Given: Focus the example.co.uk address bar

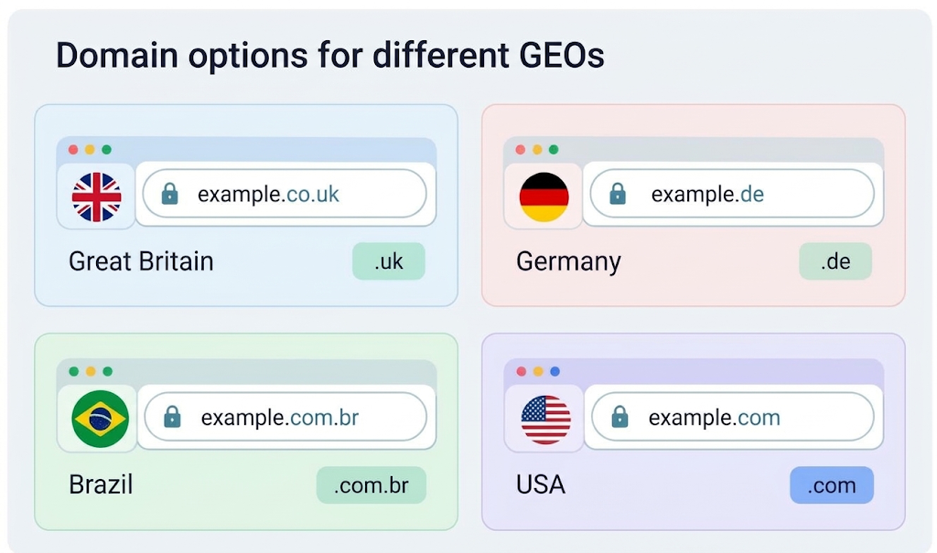Looking at the screenshot, I should 285,194.
